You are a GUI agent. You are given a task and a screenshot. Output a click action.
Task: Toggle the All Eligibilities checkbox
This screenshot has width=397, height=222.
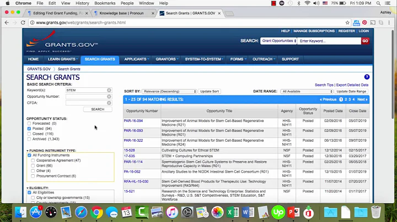coord(29,192)
